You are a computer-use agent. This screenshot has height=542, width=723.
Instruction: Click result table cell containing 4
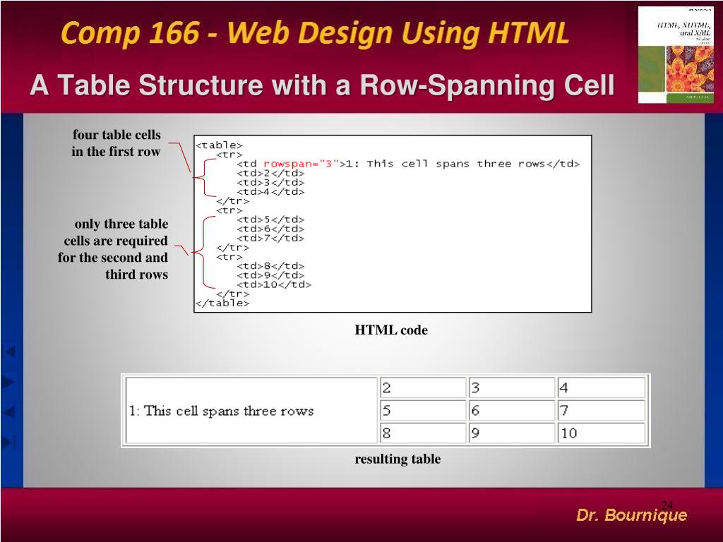(602, 387)
